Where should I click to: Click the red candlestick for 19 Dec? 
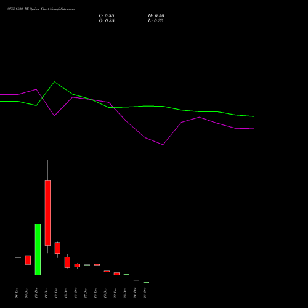tap(107, 271)
